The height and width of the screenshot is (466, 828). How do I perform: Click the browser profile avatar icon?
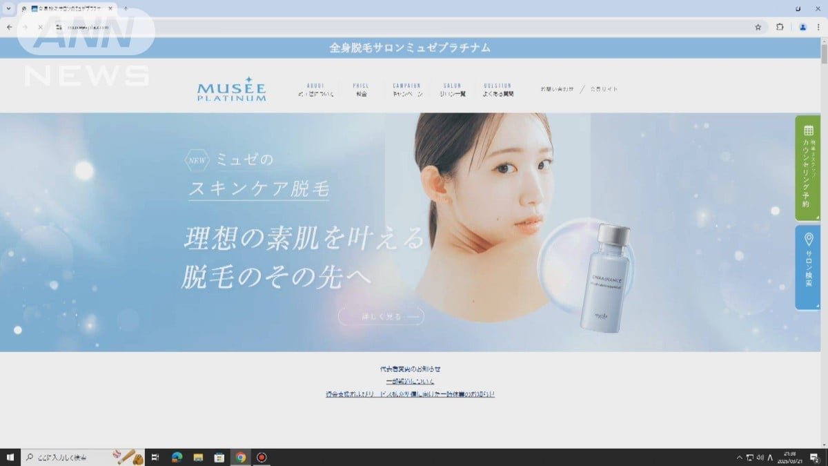coord(802,27)
